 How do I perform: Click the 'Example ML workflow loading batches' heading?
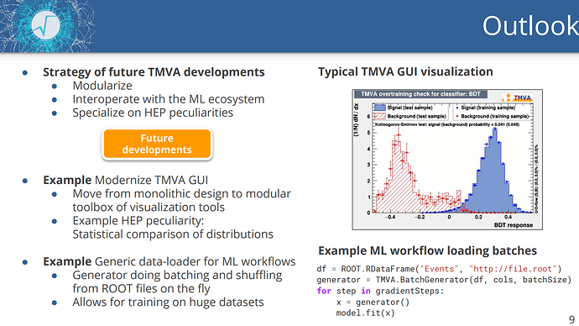point(427,250)
